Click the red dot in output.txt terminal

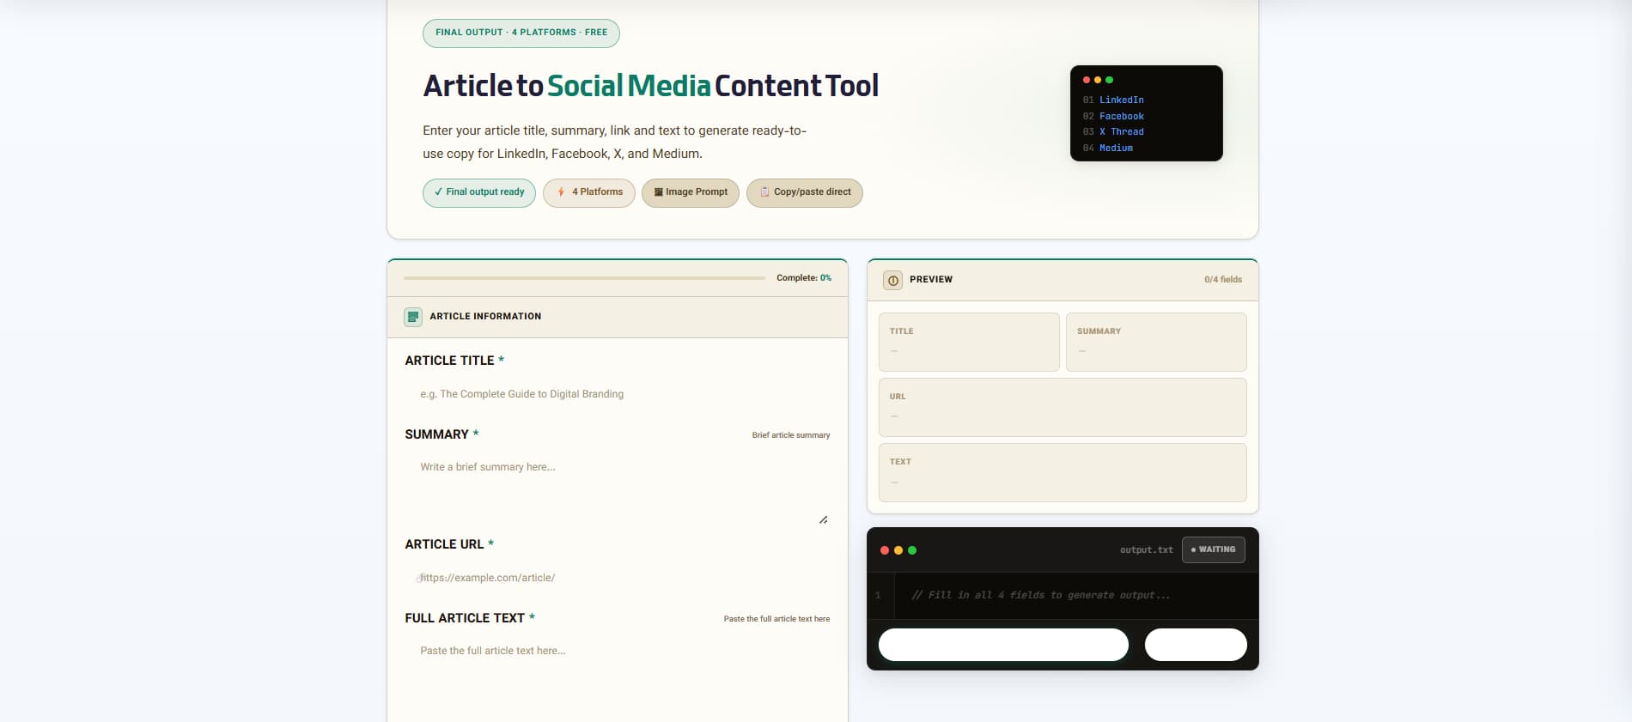884,550
